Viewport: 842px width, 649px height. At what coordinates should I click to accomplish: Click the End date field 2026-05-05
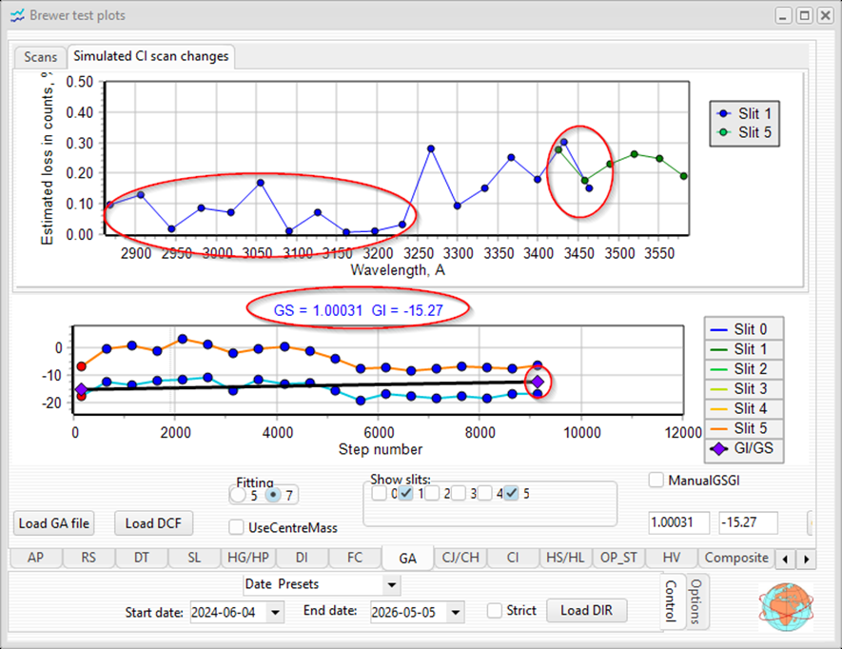(x=410, y=613)
